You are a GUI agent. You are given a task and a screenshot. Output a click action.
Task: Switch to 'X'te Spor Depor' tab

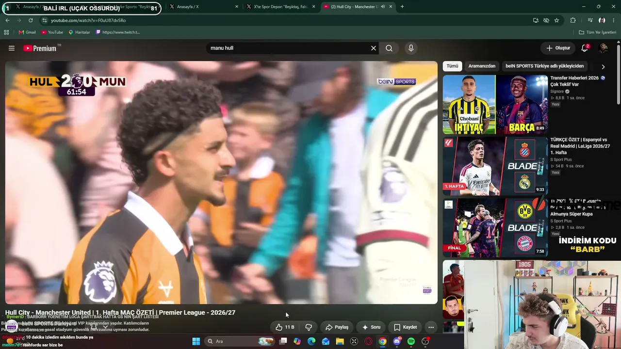281,7
